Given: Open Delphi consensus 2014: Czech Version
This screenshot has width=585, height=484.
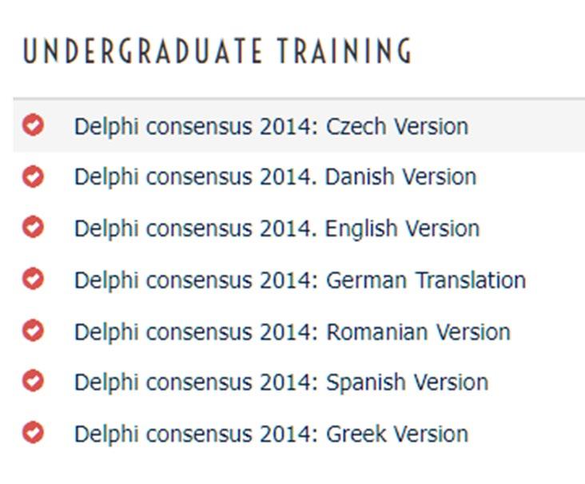Looking at the screenshot, I should click(x=271, y=127).
